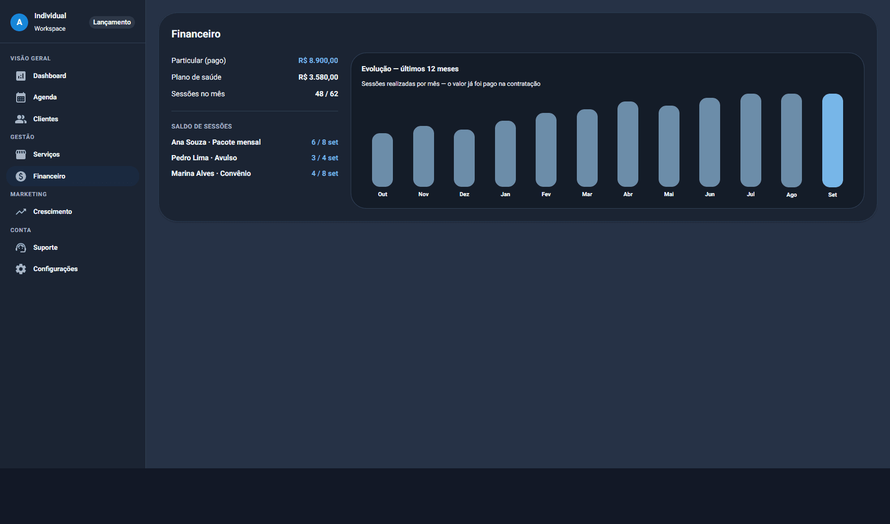Click the Mai bar in chart
The image size is (890, 524).
[669, 146]
